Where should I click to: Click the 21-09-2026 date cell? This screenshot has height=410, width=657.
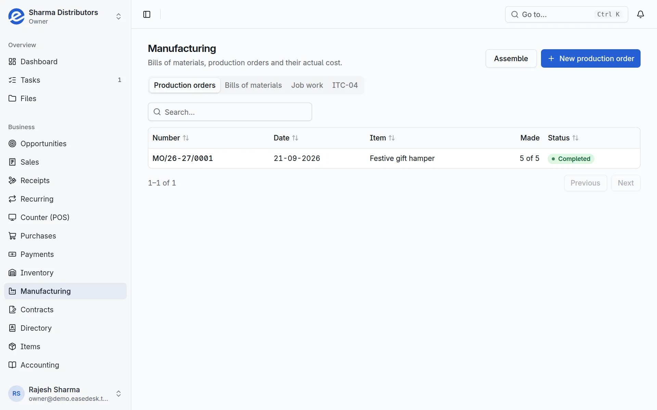tap(297, 158)
